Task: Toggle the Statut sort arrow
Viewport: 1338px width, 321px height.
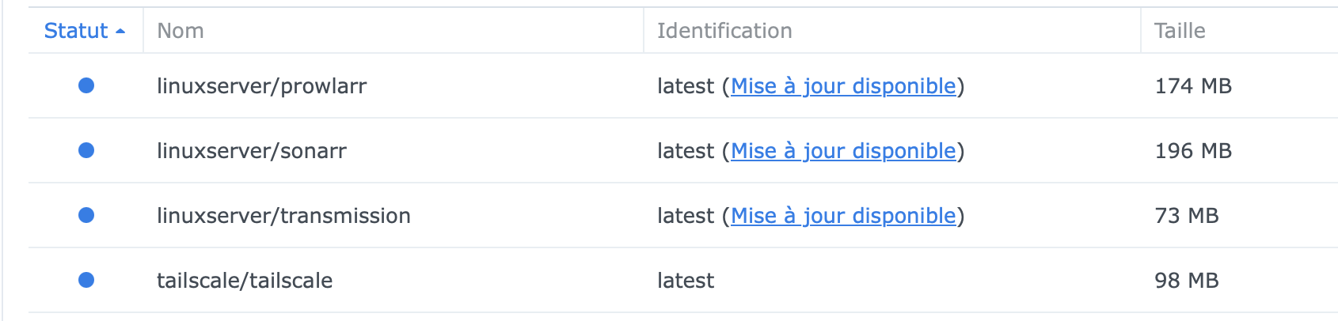Action: (120, 32)
